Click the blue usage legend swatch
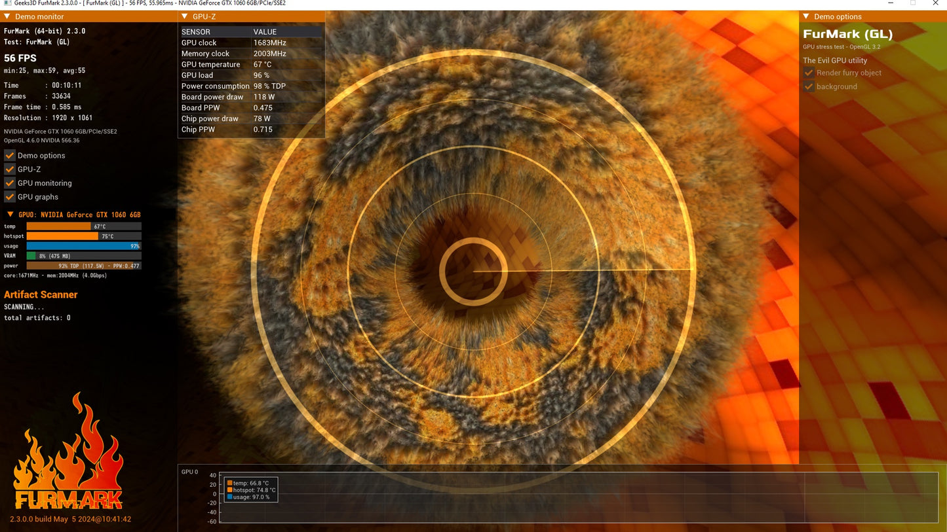Viewport: 947px width, 532px height. [230, 497]
